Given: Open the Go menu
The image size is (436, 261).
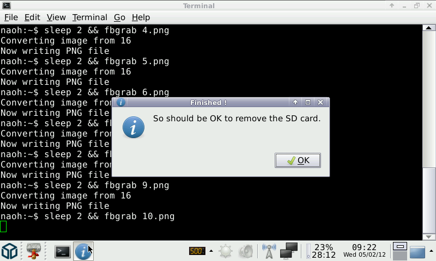Looking at the screenshot, I should point(119,17).
